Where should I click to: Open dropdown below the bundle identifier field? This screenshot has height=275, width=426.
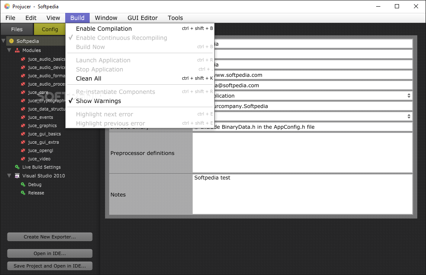click(409, 116)
